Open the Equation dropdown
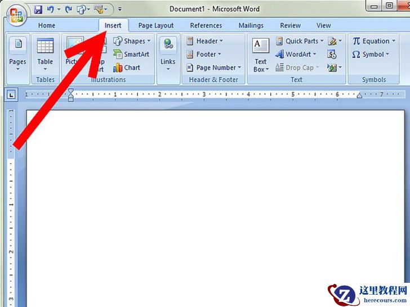 (x=374, y=41)
